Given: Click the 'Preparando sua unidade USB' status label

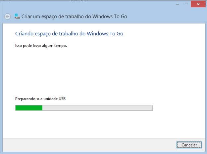Looking at the screenshot, I should [40, 99].
